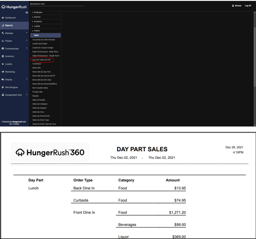Collapse the Sales report group
The image size is (256, 239).
(46, 35)
